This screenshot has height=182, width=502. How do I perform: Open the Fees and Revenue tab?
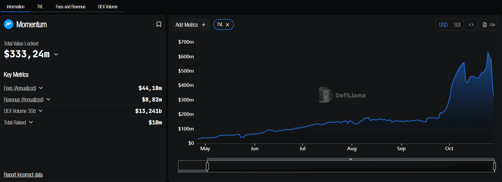tap(70, 7)
